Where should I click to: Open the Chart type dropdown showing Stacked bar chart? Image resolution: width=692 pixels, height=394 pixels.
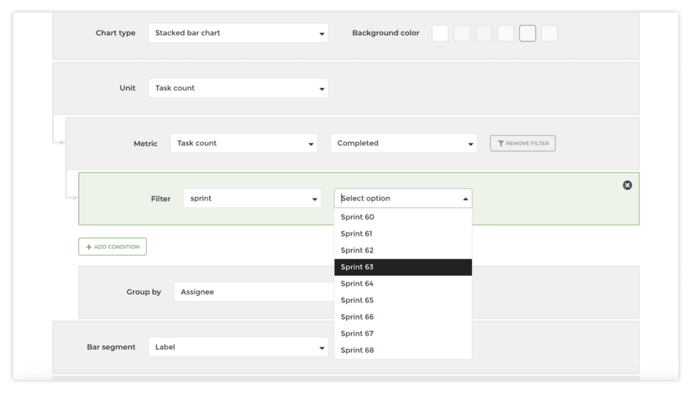click(x=238, y=33)
